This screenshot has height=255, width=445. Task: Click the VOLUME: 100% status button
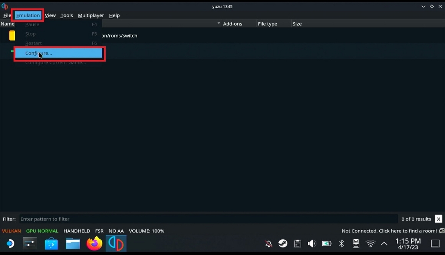[x=146, y=231]
